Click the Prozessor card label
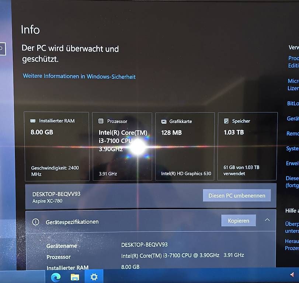Image resolution: width=299 pixels, height=283 pixels. point(117,121)
